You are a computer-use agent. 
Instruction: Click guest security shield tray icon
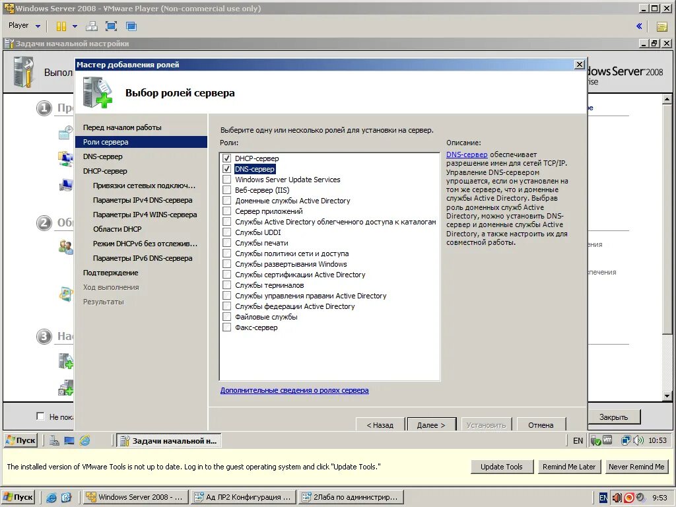[596, 440]
